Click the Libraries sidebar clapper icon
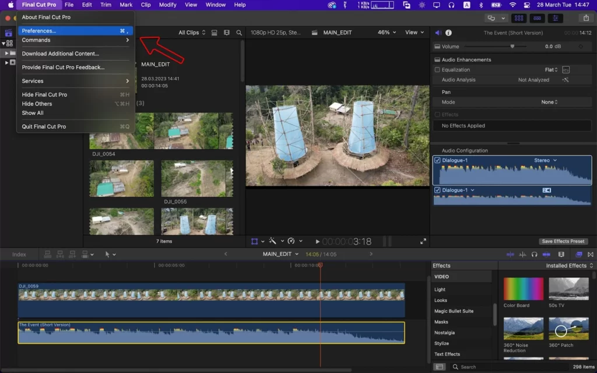 coord(8,33)
